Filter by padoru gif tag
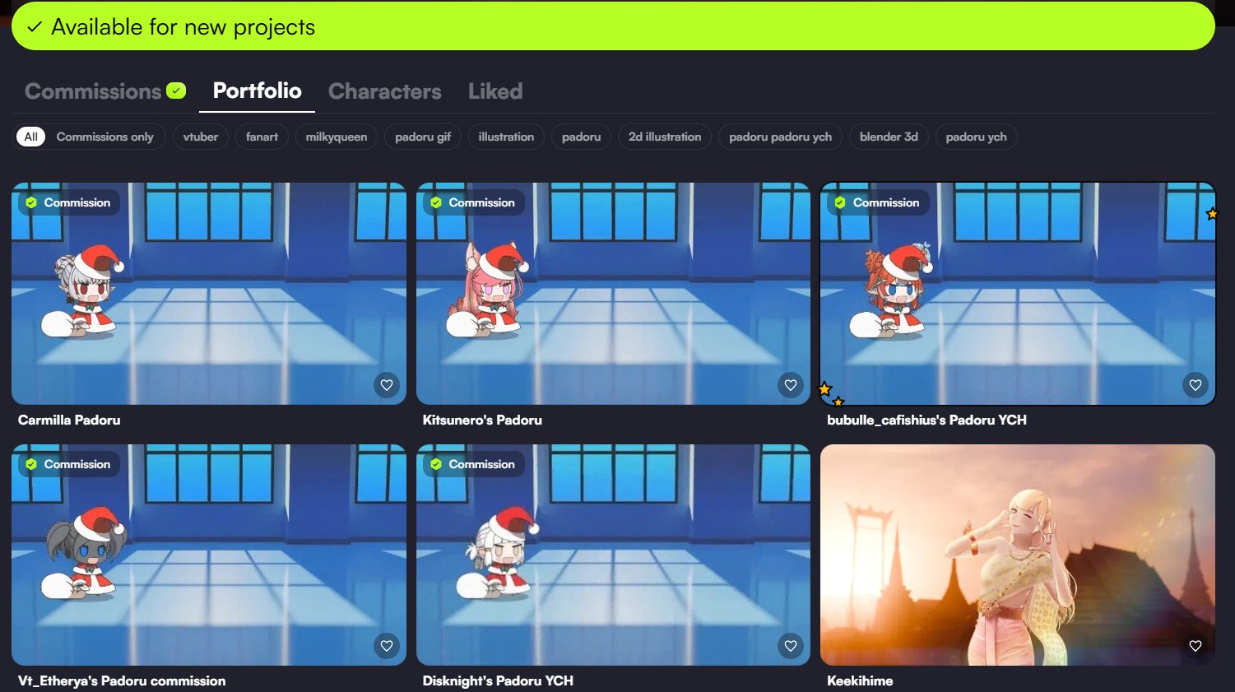Screen dimensions: 1235x692 422,137
